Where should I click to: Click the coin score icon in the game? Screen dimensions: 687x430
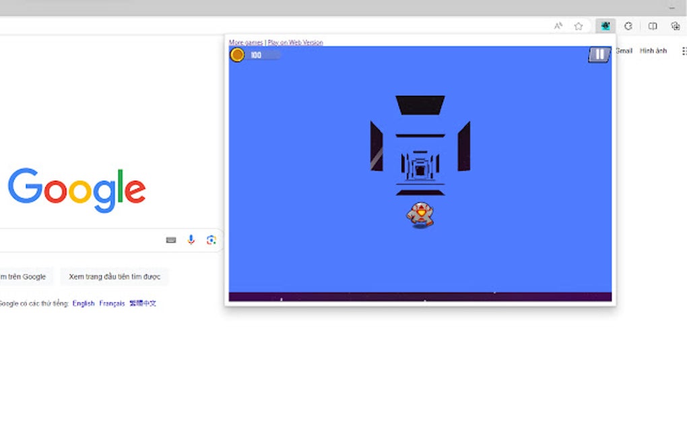click(236, 55)
